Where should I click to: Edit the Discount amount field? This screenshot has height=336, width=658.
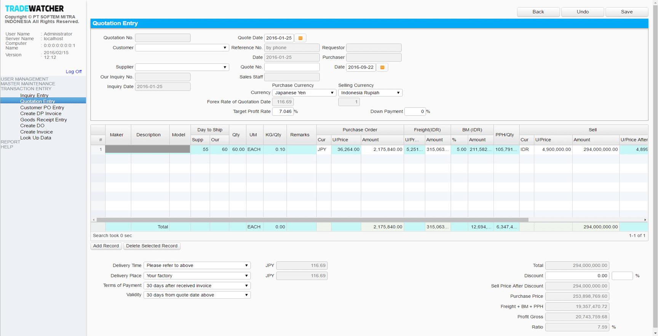577,276
